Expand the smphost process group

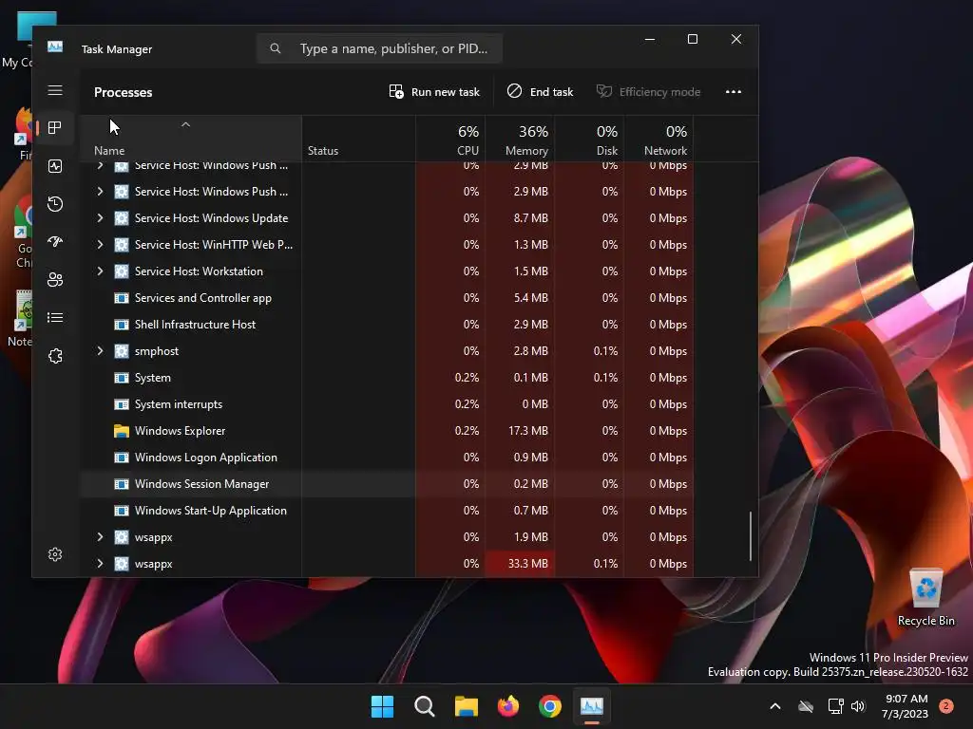point(100,351)
